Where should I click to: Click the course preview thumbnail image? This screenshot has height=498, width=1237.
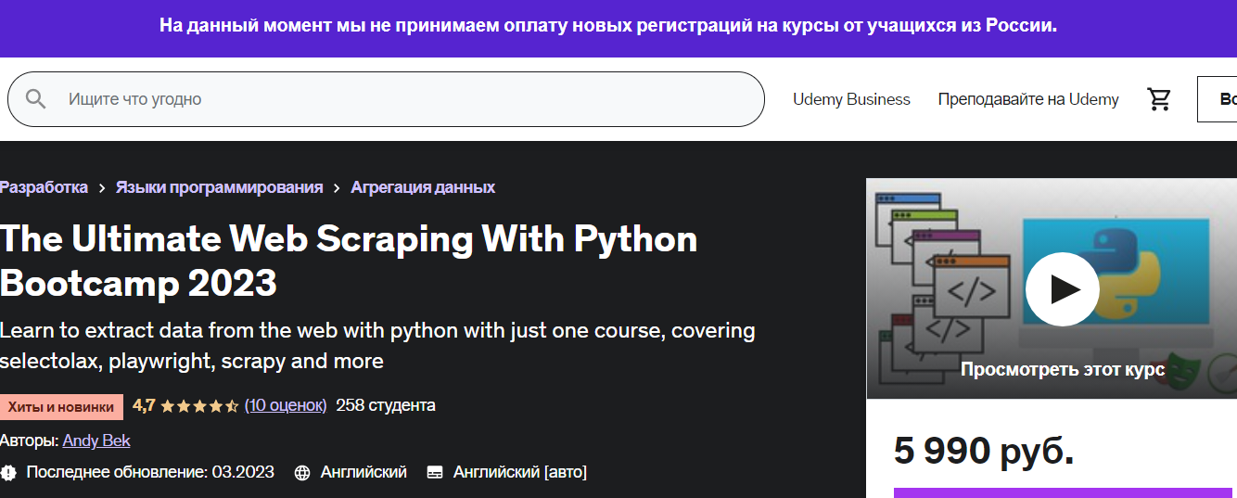click(1052, 288)
